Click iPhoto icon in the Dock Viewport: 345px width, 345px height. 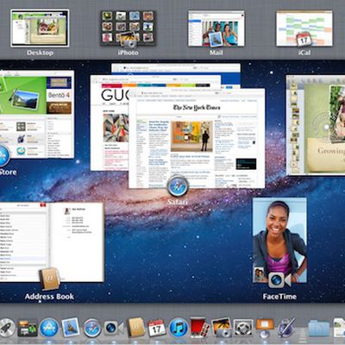pyautogui.click(x=221, y=327)
